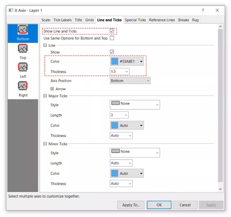This screenshot has height=217, width=231.
Task: Collapse the Line section
Action: (x=45, y=45)
